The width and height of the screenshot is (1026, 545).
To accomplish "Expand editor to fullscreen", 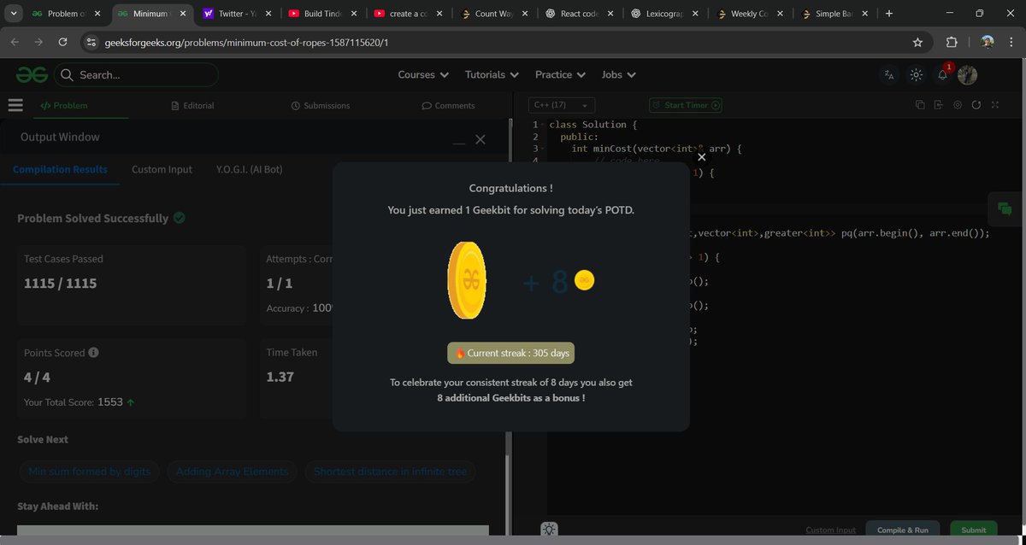I will (994, 105).
